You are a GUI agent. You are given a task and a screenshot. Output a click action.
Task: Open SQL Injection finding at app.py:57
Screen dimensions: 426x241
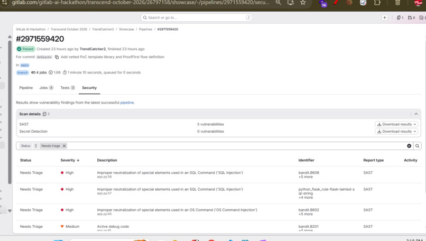(170, 189)
